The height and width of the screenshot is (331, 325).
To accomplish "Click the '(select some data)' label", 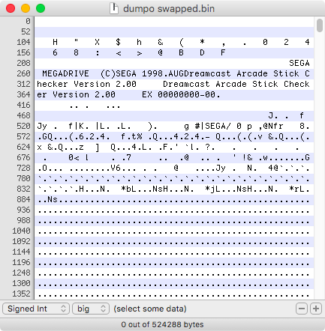I will pos(150,309).
